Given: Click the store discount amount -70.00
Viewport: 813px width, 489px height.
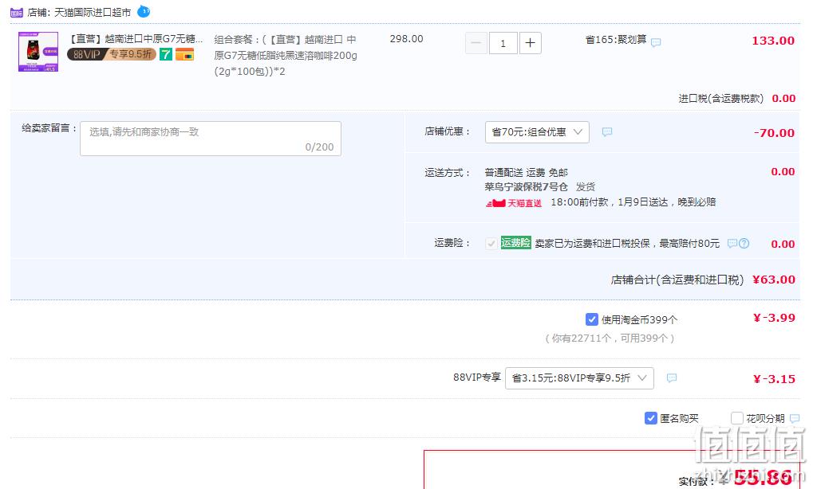Looking at the screenshot, I should pyautogui.click(x=774, y=133).
